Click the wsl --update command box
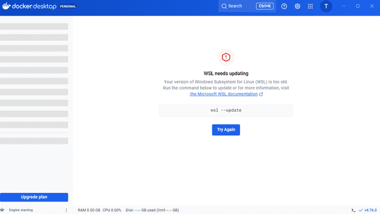 point(226,111)
